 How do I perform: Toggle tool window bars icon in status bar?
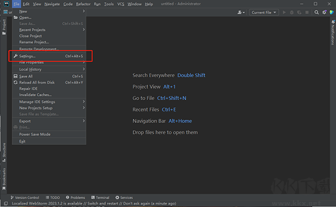click(6, 203)
